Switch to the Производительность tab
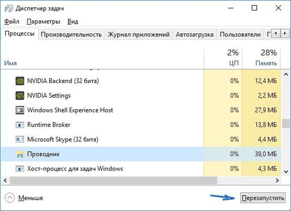Image resolution: width=291 pixels, height=211 pixels. (x=71, y=35)
